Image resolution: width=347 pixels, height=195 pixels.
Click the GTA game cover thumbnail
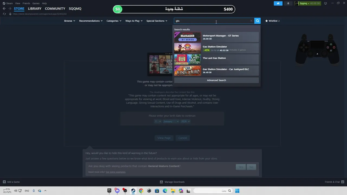pos(160,64)
